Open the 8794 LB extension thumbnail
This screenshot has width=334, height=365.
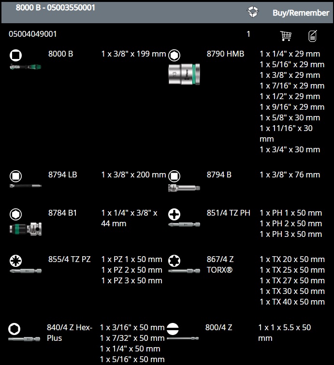pos(26,186)
